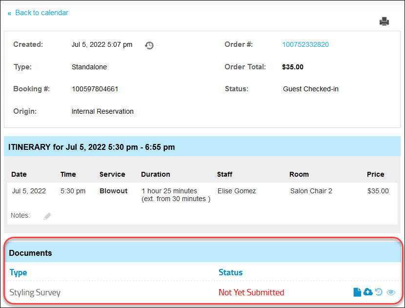Upload a file for Styling Survey via cloud icon
Viewport: 405px width, 308px height.
coord(368,292)
